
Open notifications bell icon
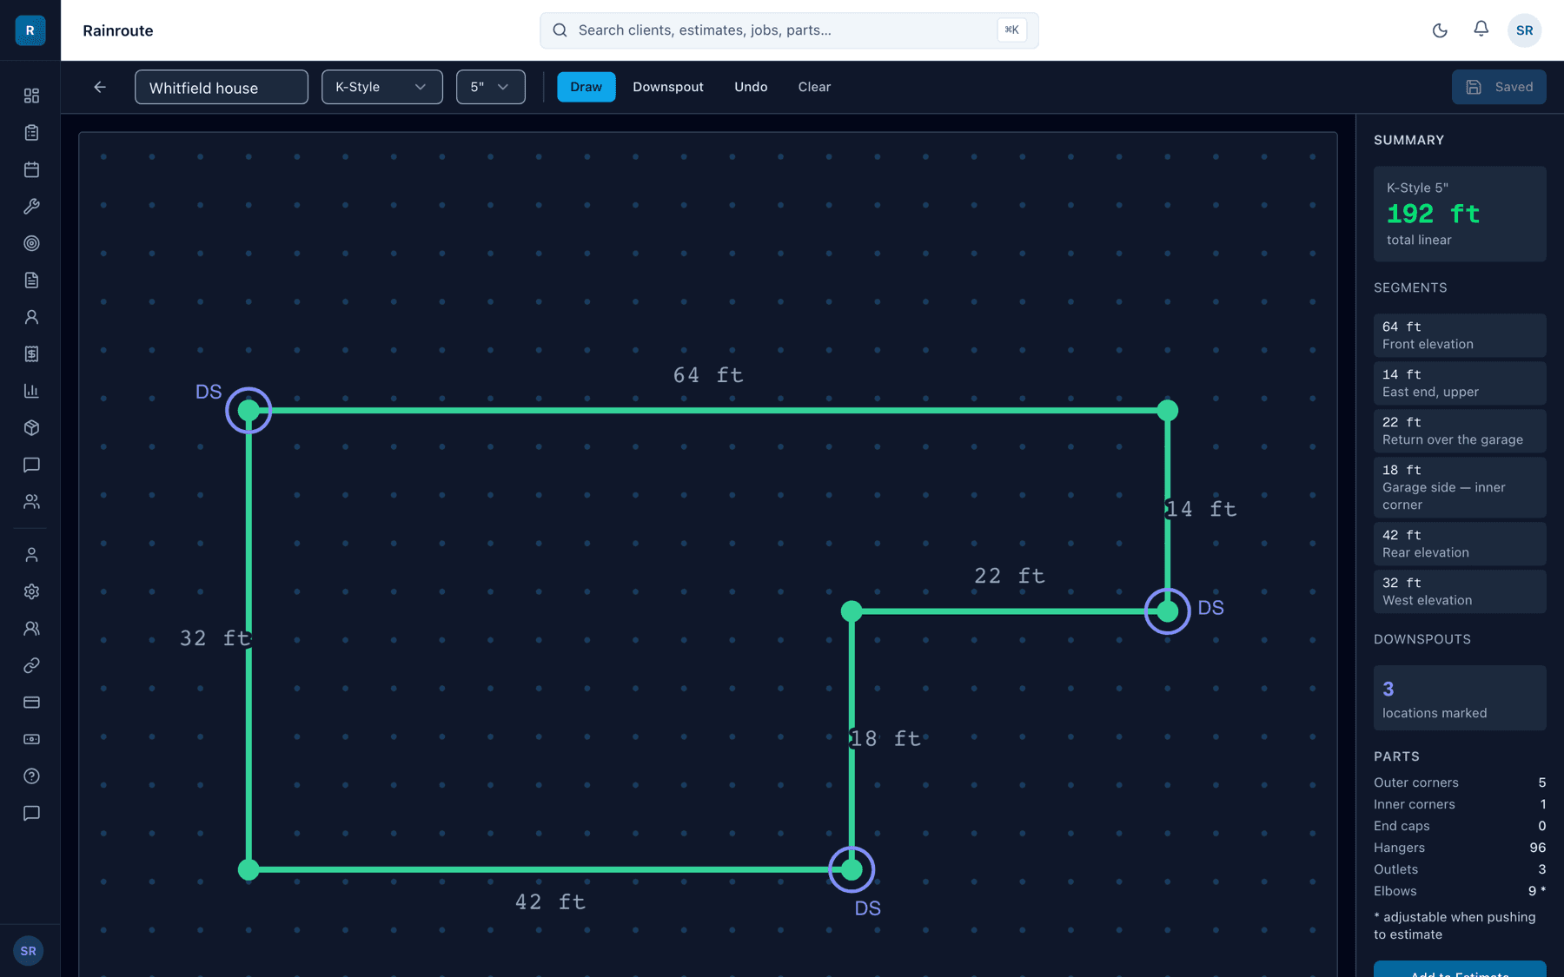coord(1481,30)
